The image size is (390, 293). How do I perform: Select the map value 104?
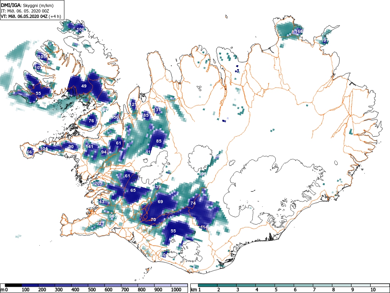pyautogui.click(x=44, y=148)
